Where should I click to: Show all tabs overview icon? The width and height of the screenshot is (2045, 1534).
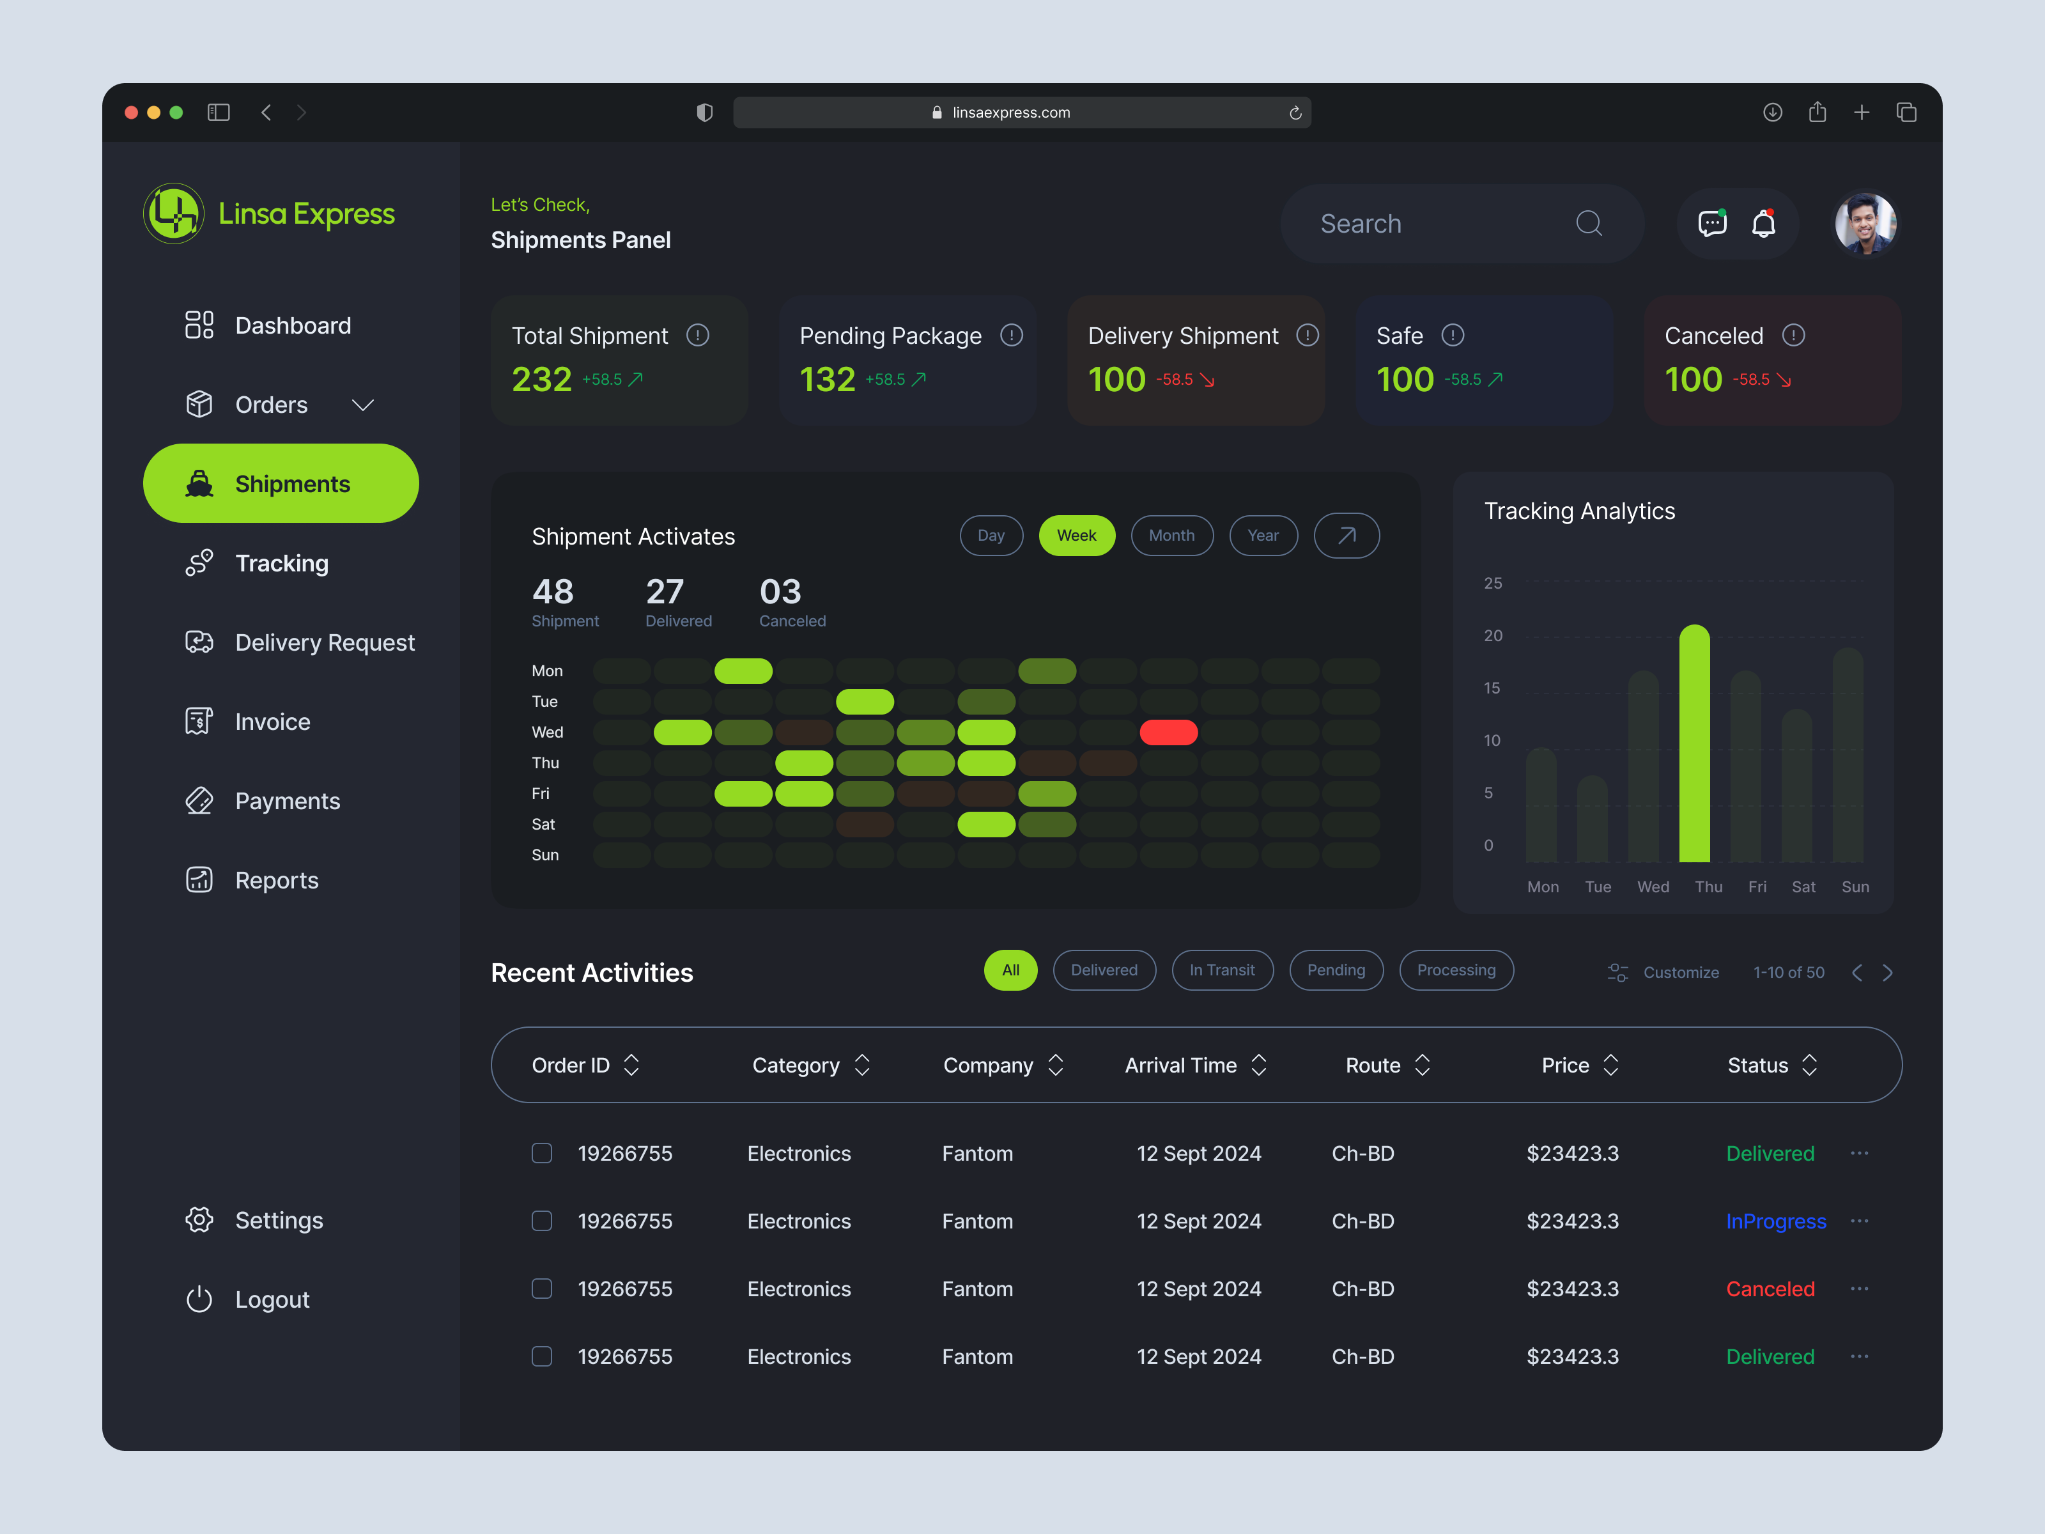[x=1906, y=112]
